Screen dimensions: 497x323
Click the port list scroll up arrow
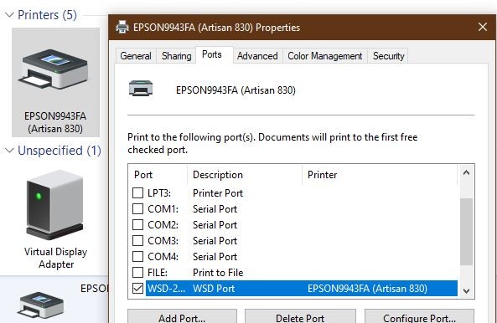[466, 172]
